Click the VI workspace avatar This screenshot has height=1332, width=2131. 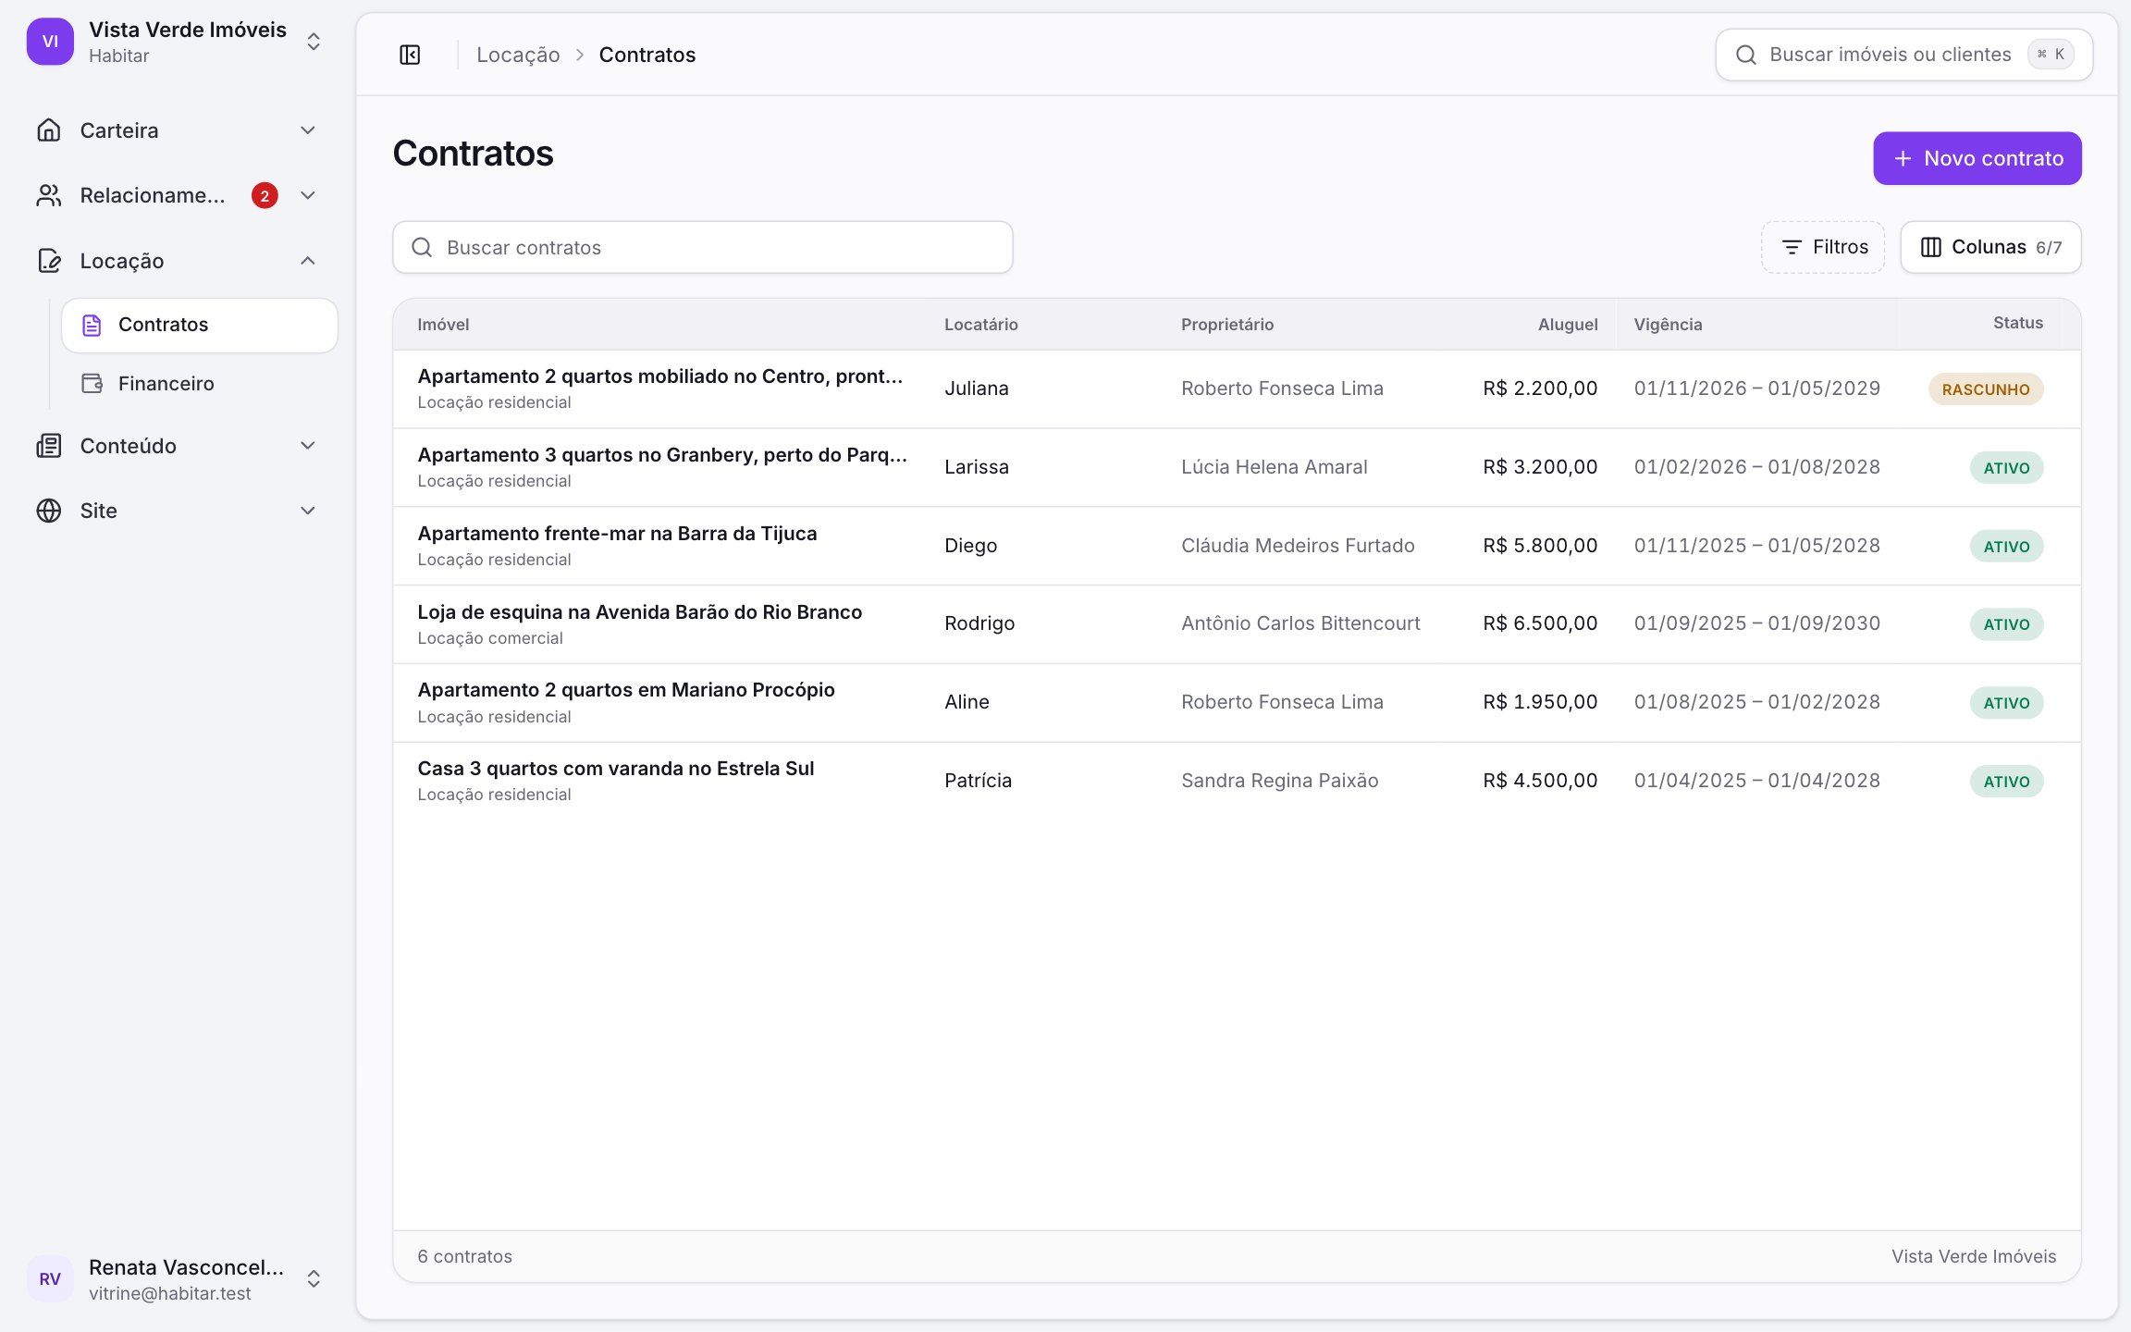point(50,42)
